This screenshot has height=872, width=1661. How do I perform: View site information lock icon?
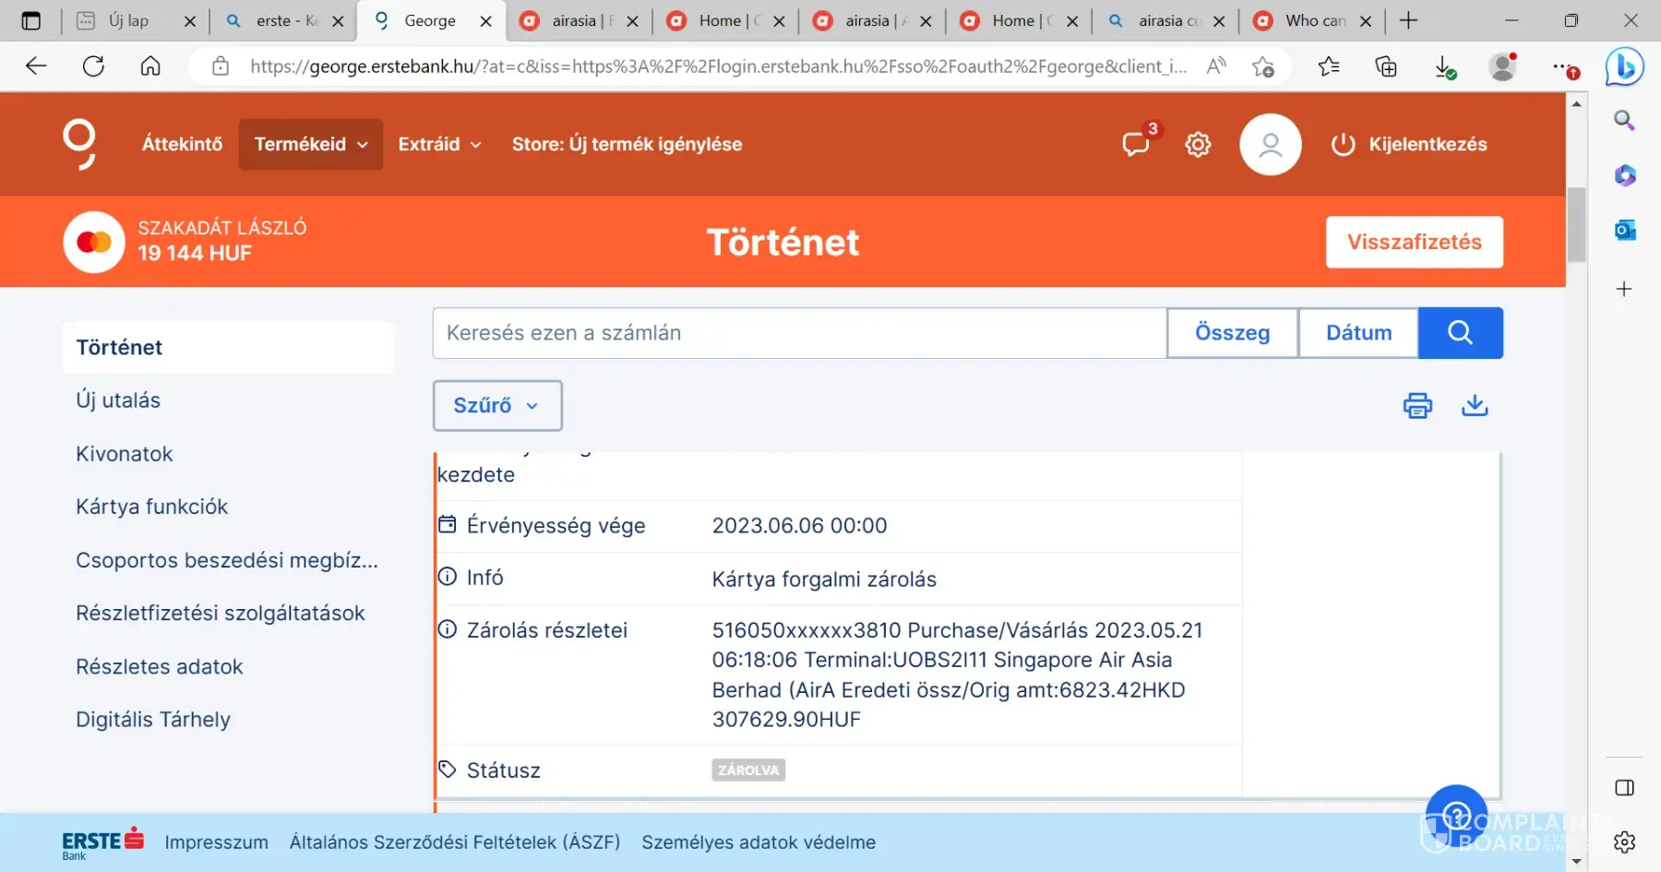click(221, 66)
